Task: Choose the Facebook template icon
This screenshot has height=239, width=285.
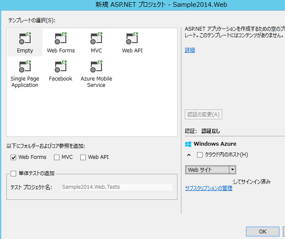Action: click(x=61, y=66)
